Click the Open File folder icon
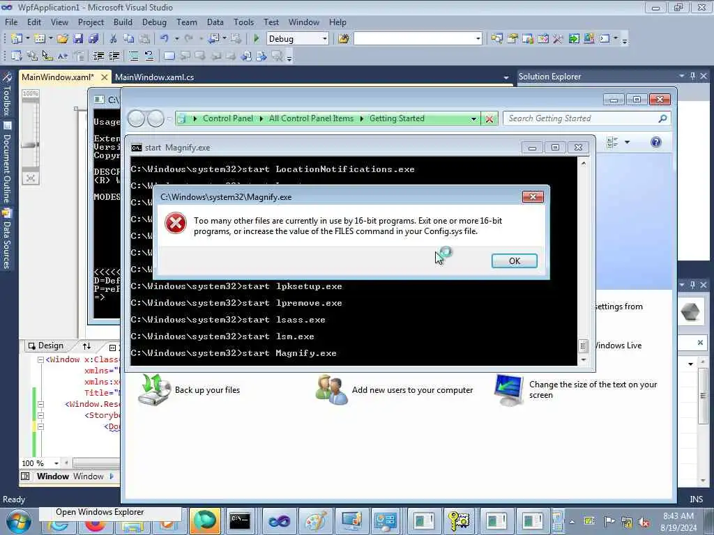The width and height of the screenshot is (714, 535). click(x=63, y=39)
